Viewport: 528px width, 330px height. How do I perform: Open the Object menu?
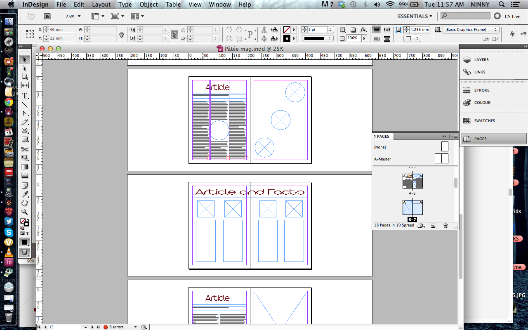148,5
